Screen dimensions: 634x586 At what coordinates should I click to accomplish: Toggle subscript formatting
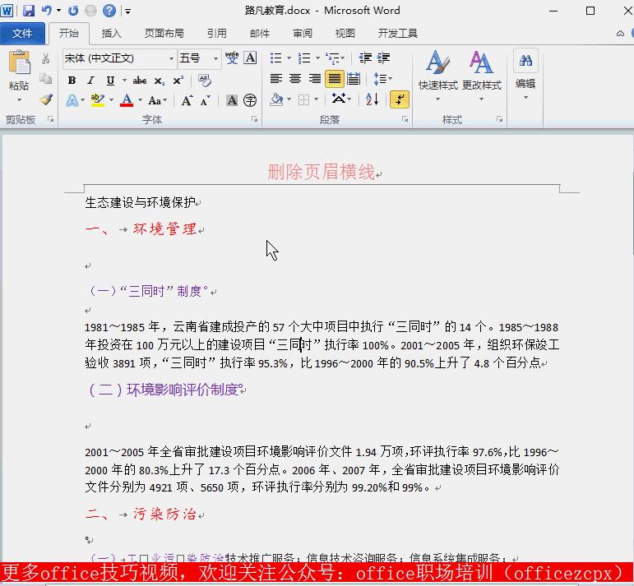[x=160, y=81]
